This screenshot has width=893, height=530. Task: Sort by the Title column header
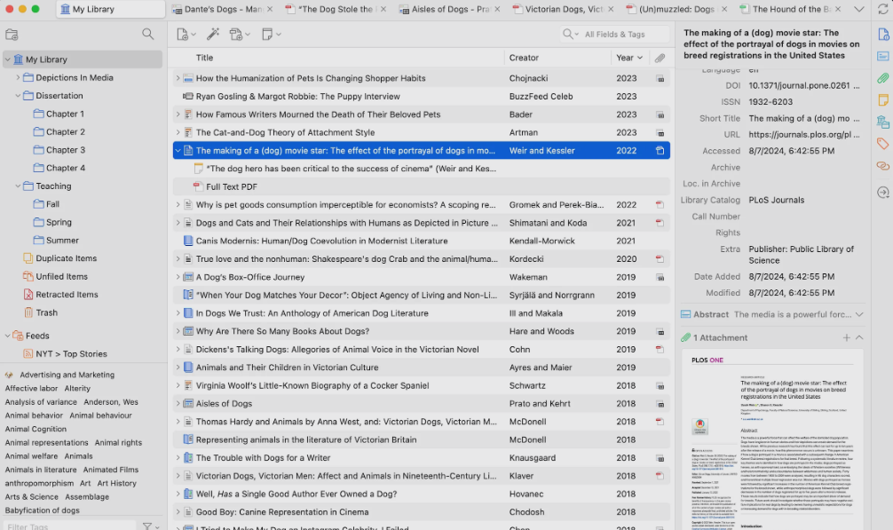tap(204, 58)
